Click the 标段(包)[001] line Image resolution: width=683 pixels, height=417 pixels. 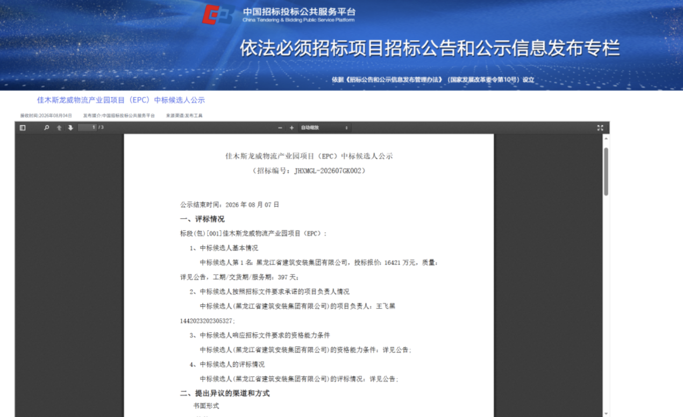253,234
